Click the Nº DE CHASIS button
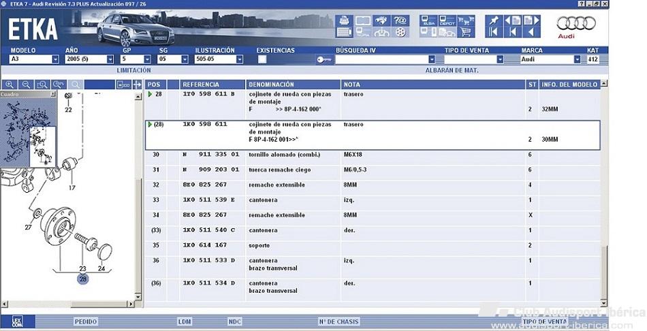The width and height of the screenshot is (647, 331). [338, 321]
